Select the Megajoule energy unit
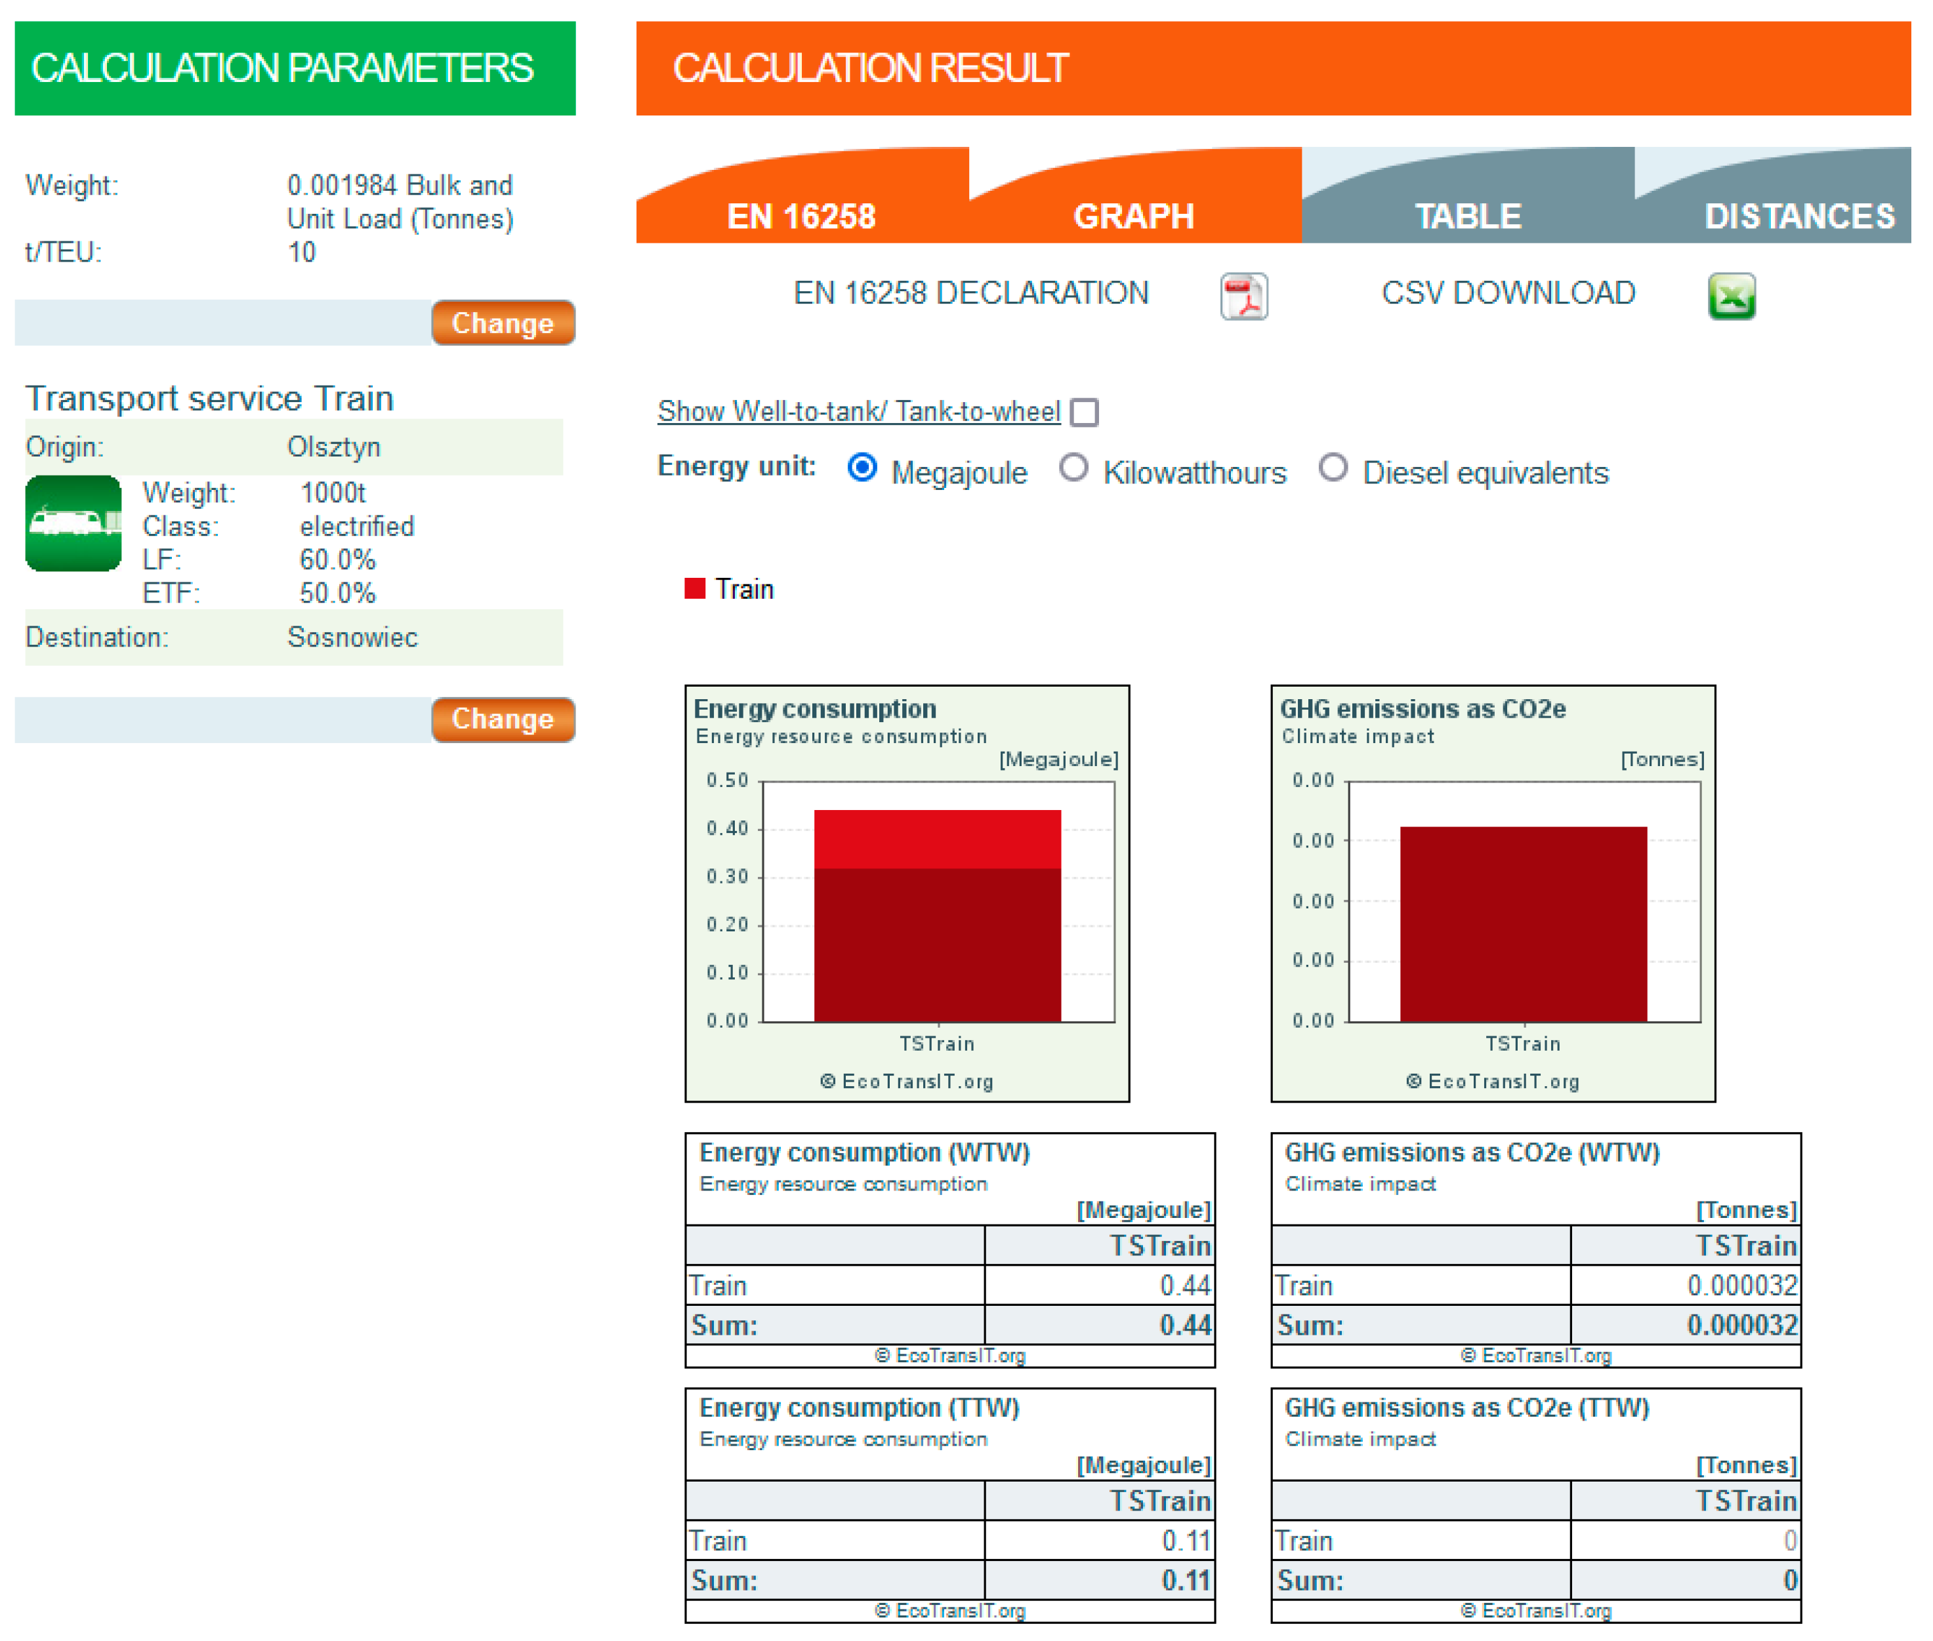The width and height of the screenshot is (1933, 1641). (862, 467)
